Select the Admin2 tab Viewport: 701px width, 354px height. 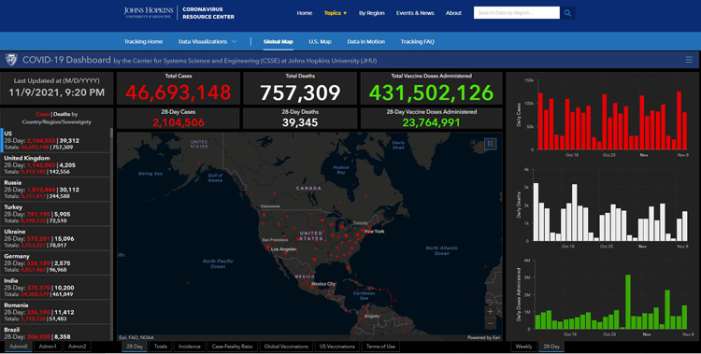[x=77, y=347]
